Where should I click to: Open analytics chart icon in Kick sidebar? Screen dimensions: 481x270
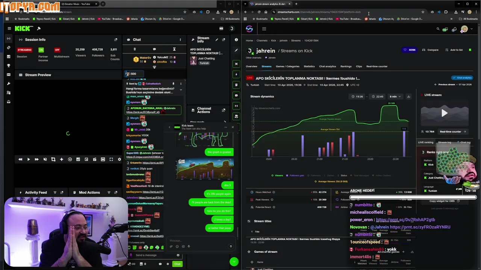(x=9, y=57)
